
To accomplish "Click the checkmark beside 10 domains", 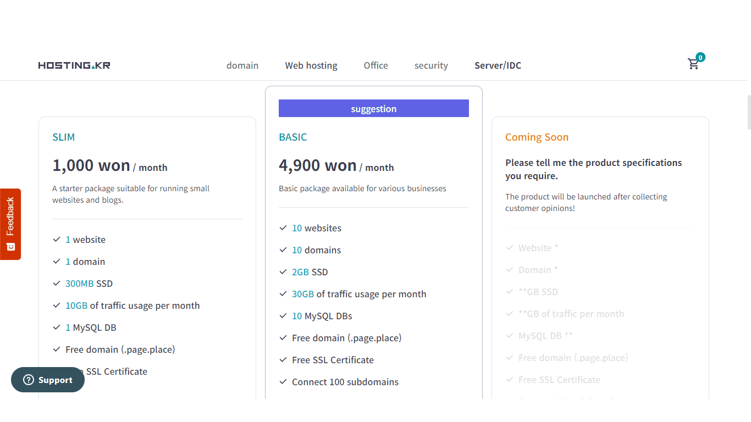I will (283, 250).
